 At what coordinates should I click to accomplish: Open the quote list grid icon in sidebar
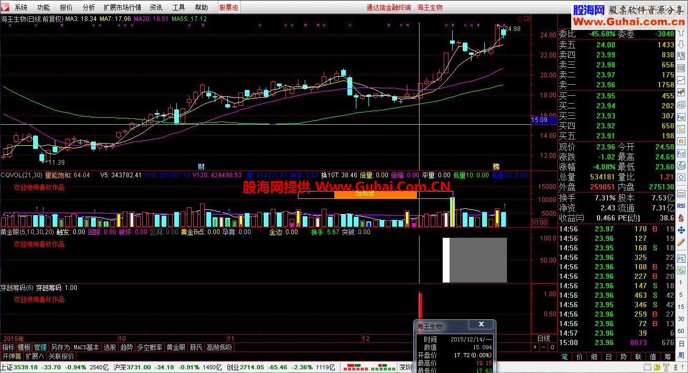(x=681, y=67)
